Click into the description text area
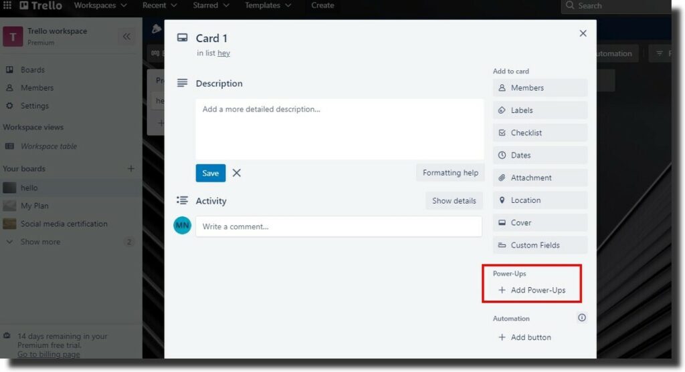The image size is (685, 372). (339, 129)
